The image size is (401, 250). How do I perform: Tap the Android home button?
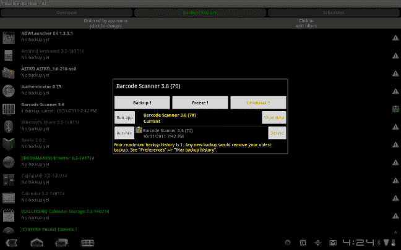(37, 243)
